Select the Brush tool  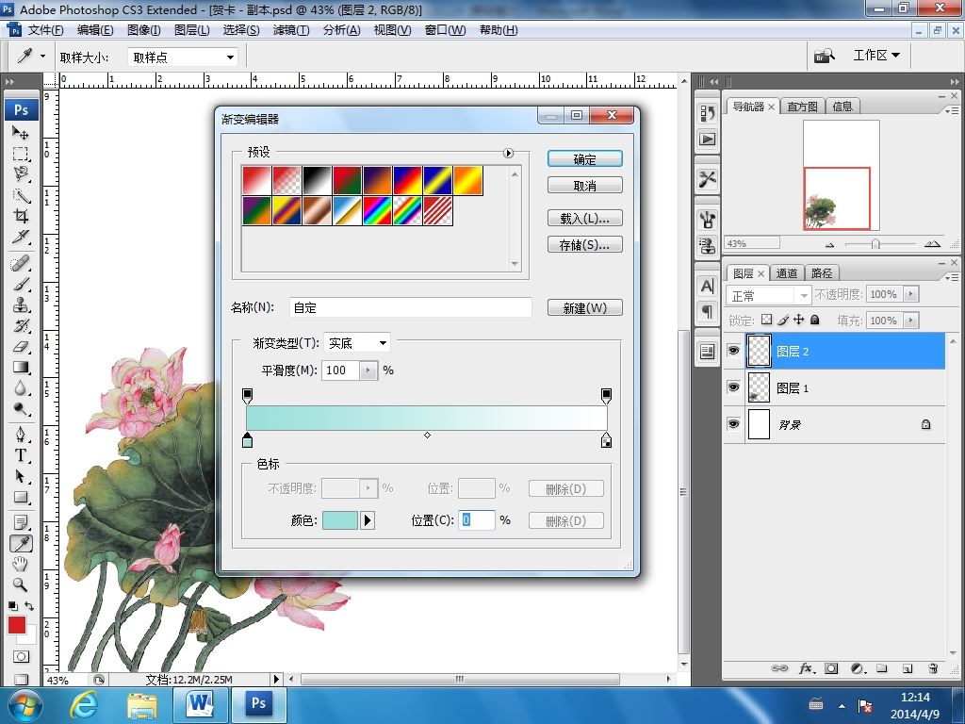(21, 285)
